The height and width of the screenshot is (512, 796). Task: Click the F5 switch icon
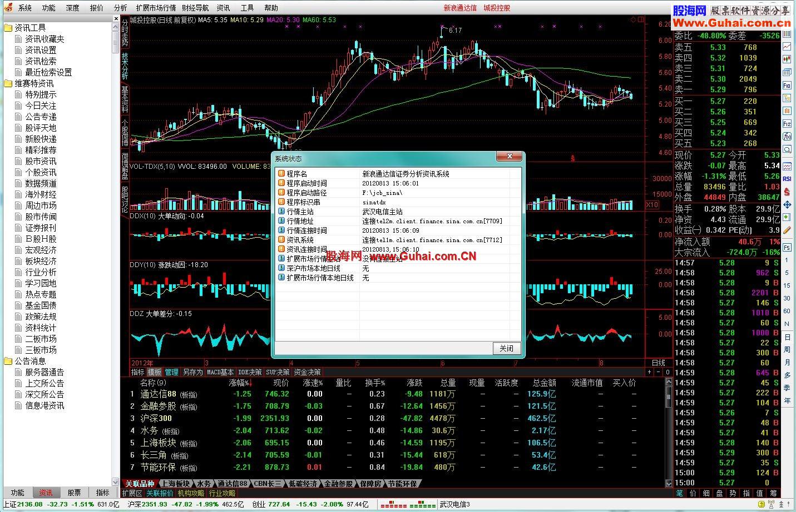(x=787, y=247)
